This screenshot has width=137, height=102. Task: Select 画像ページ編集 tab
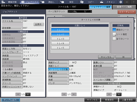pos(124,7)
